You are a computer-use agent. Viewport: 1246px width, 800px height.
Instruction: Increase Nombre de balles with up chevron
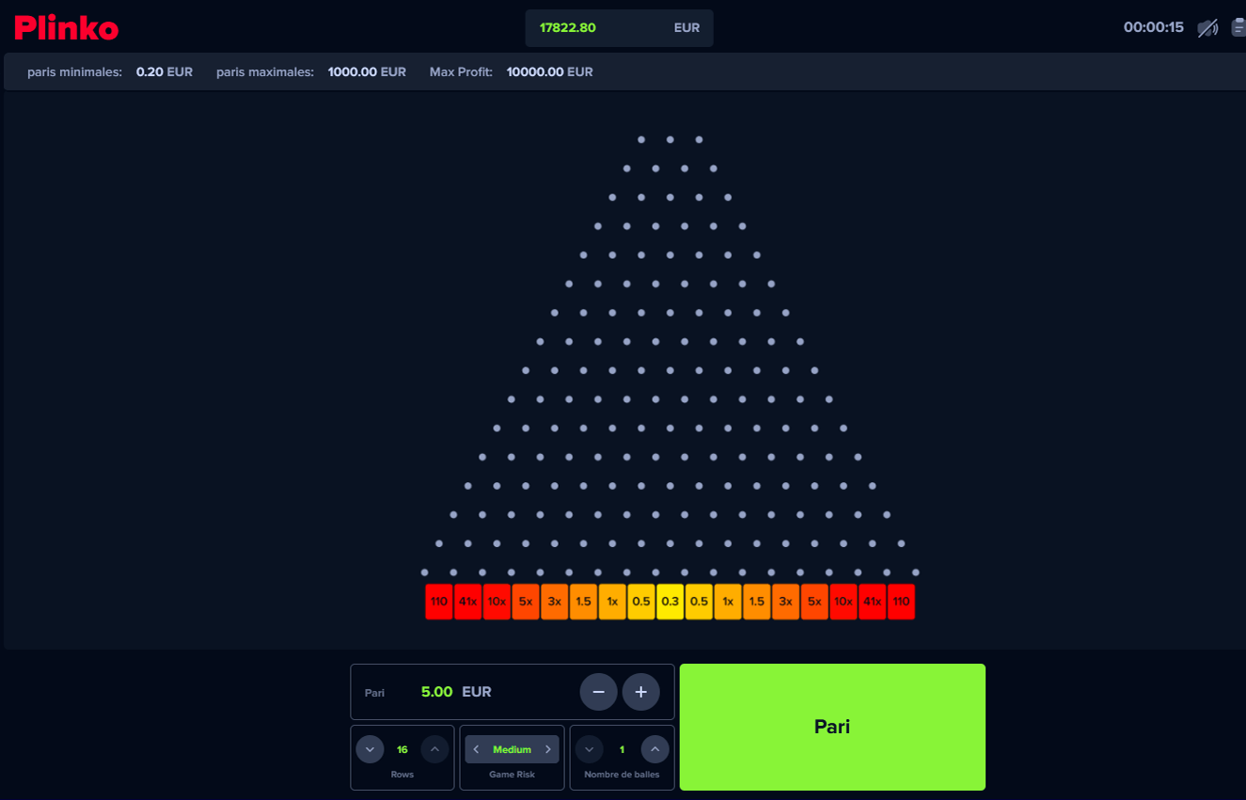pos(655,749)
